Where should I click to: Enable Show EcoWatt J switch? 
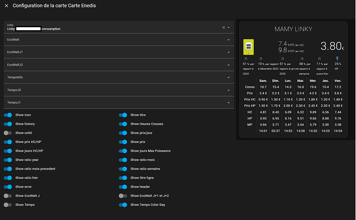pyautogui.click(x=8, y=196)
